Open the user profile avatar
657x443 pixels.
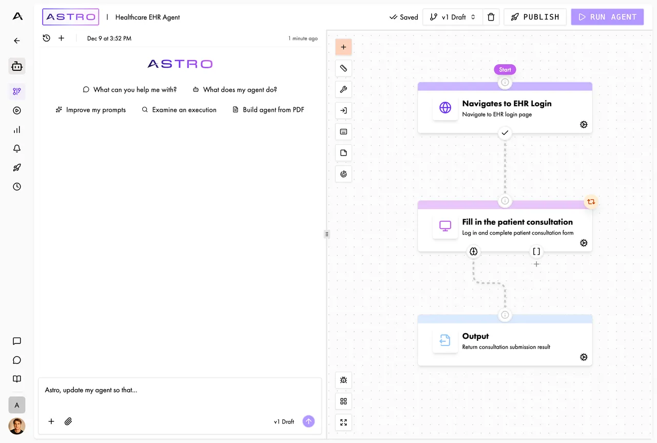(17, 426)
